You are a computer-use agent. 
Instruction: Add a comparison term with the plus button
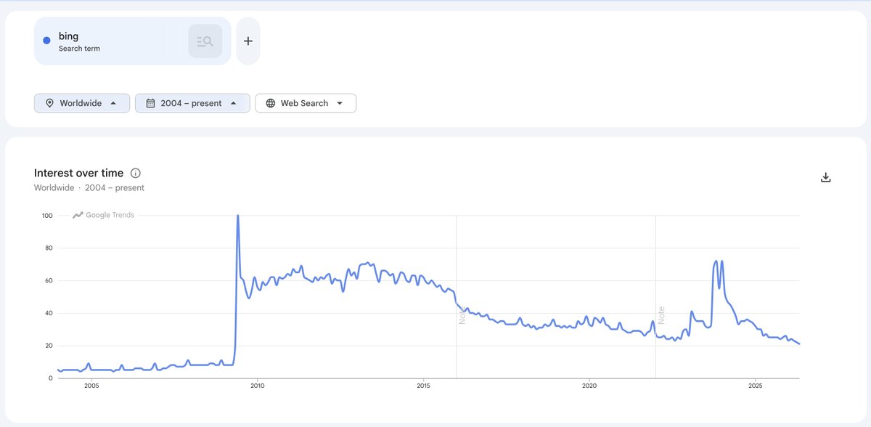click(x=248, y=41)
